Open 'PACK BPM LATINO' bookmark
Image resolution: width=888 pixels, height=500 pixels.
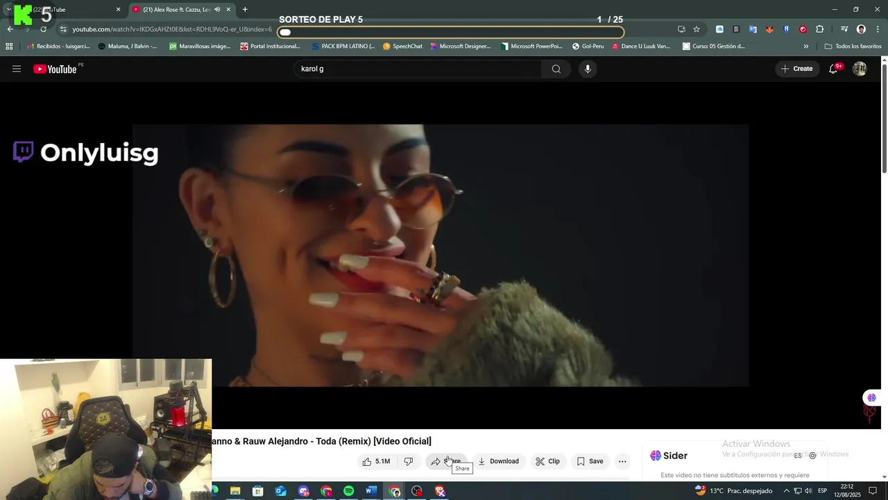(x=343, y=47)
